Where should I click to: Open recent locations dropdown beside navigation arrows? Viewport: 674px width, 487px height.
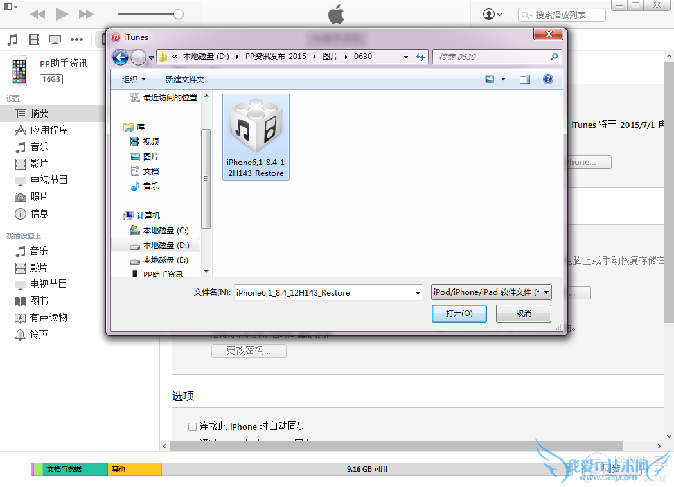[x=151, y=57]
